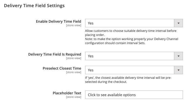187x102 pixels.
Task: Click the arrow of Delivery Time Field Is Required
Action: (x=178, y=56)
